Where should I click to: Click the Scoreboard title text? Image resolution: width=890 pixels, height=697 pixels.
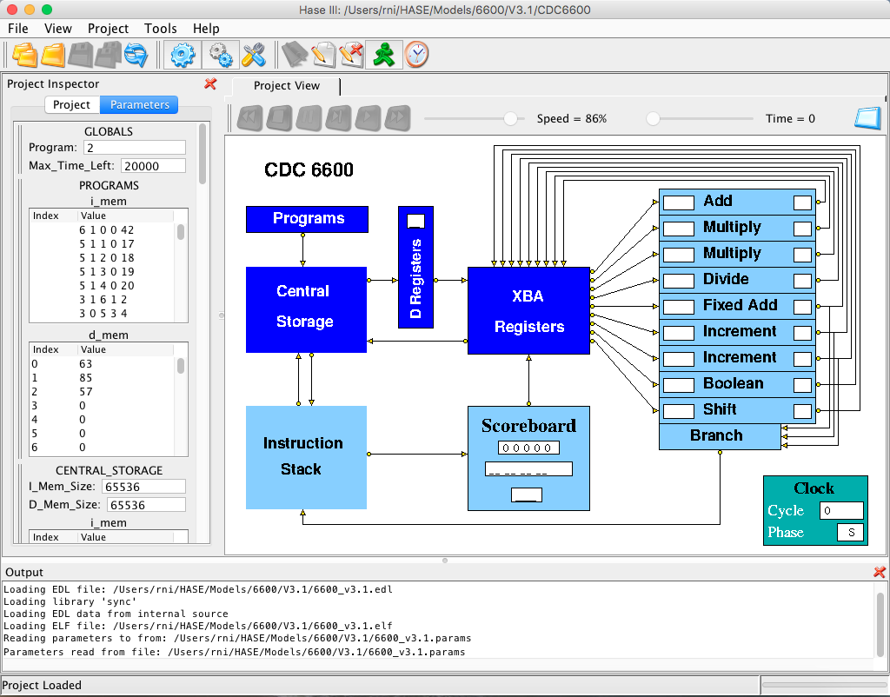tap(528, 426)
